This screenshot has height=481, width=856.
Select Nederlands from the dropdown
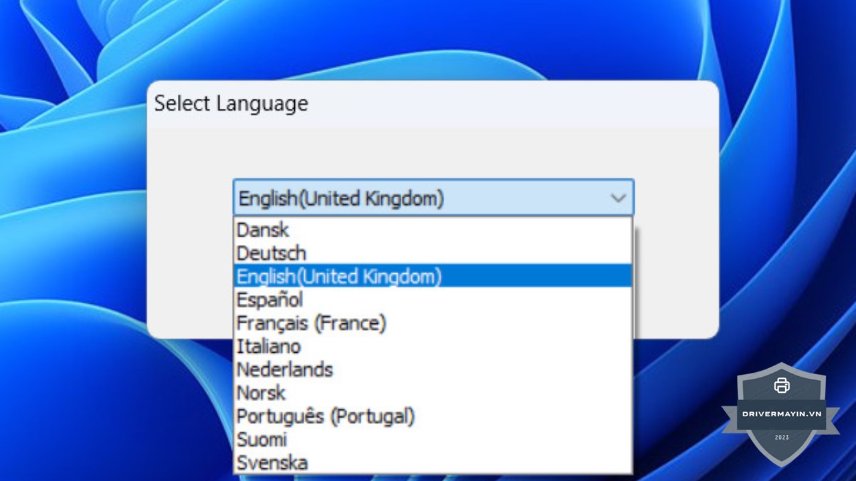(285, 369)
